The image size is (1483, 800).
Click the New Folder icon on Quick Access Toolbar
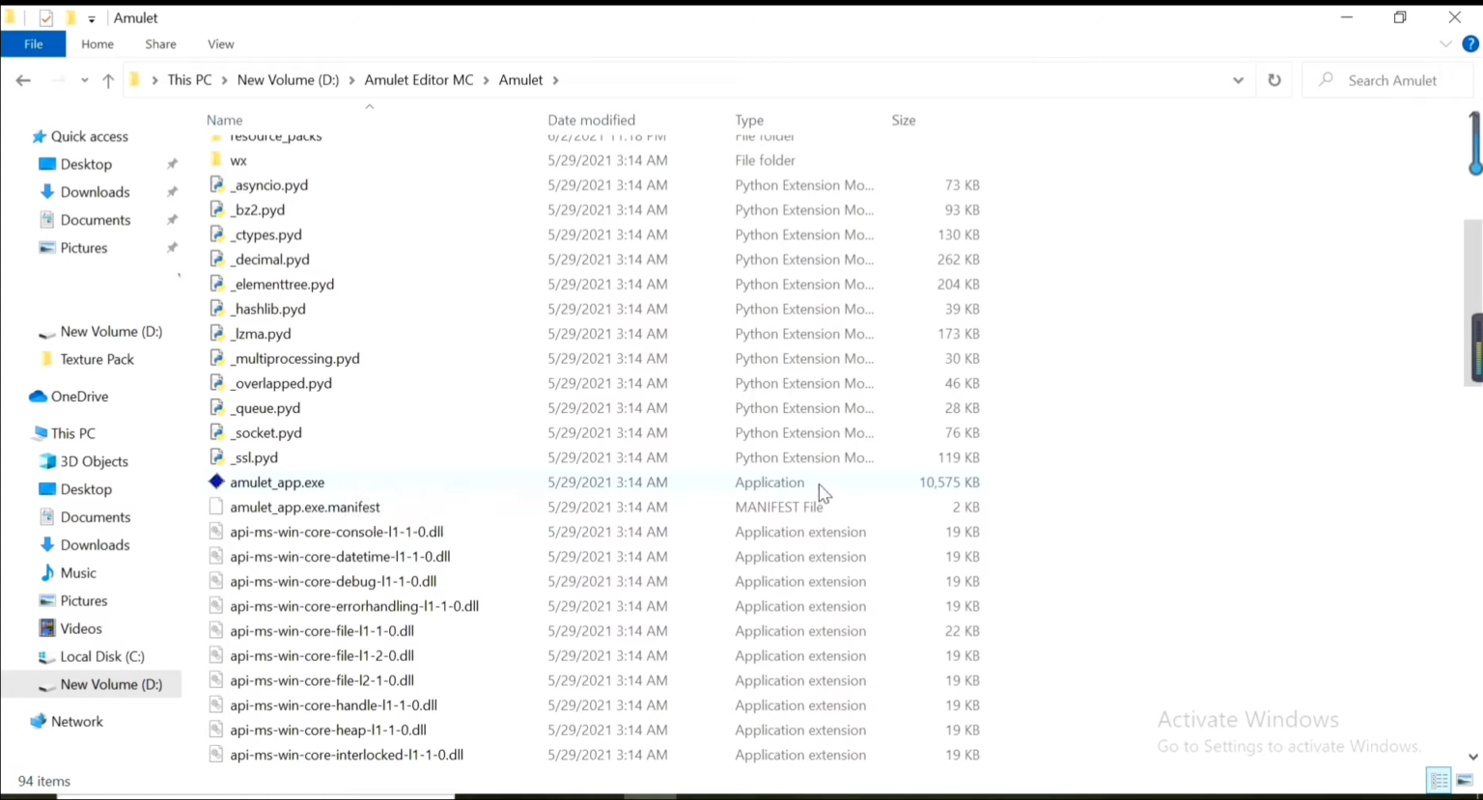pyautogui.click(x=70, y=17)
